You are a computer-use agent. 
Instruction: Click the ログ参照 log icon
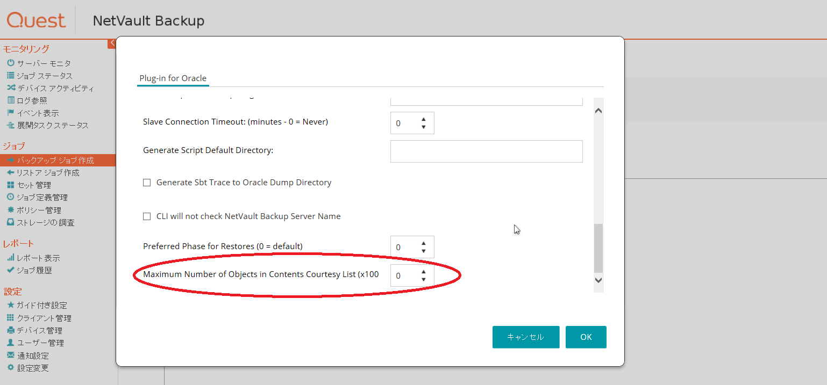pyautogui.click(x=11, y=100)
